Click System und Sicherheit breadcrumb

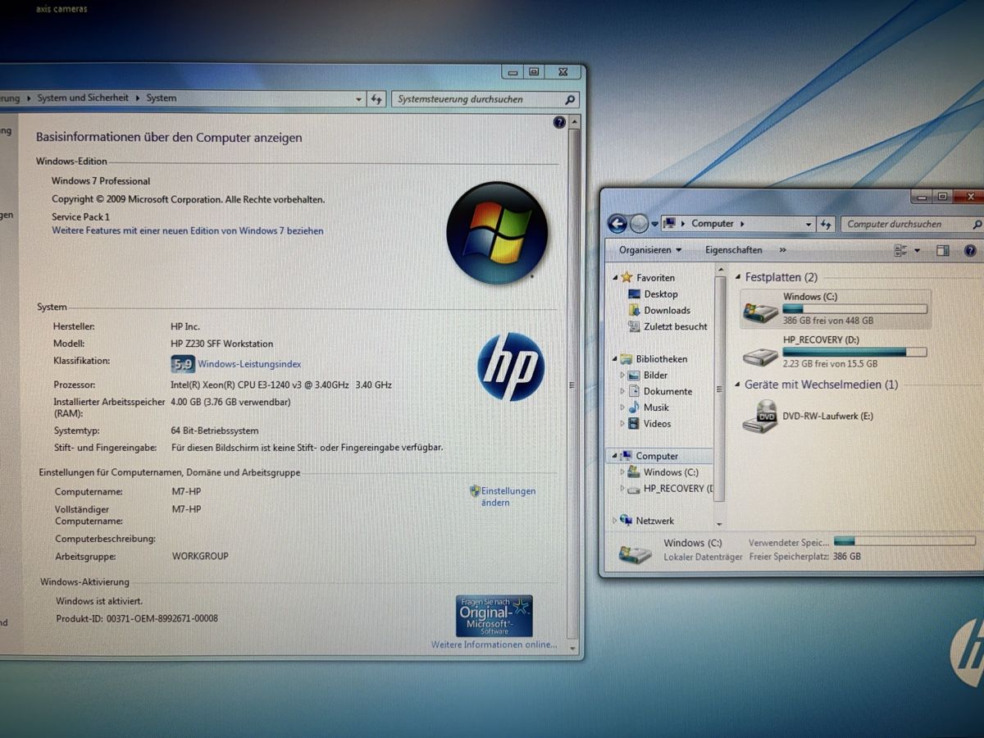pyautogui.click(x=83, y=98)
